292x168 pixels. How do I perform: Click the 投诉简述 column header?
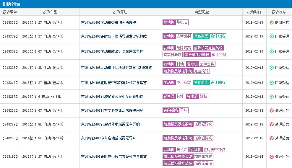(x=120, y=12)
